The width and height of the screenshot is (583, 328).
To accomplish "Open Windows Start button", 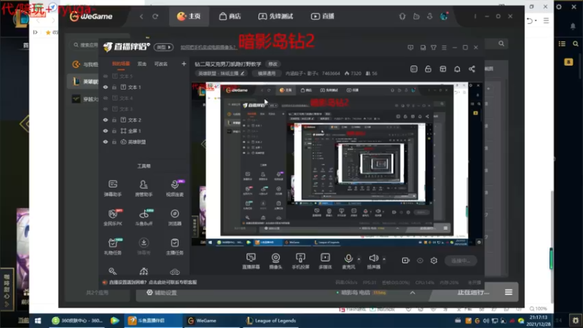I will coord(38,321).
